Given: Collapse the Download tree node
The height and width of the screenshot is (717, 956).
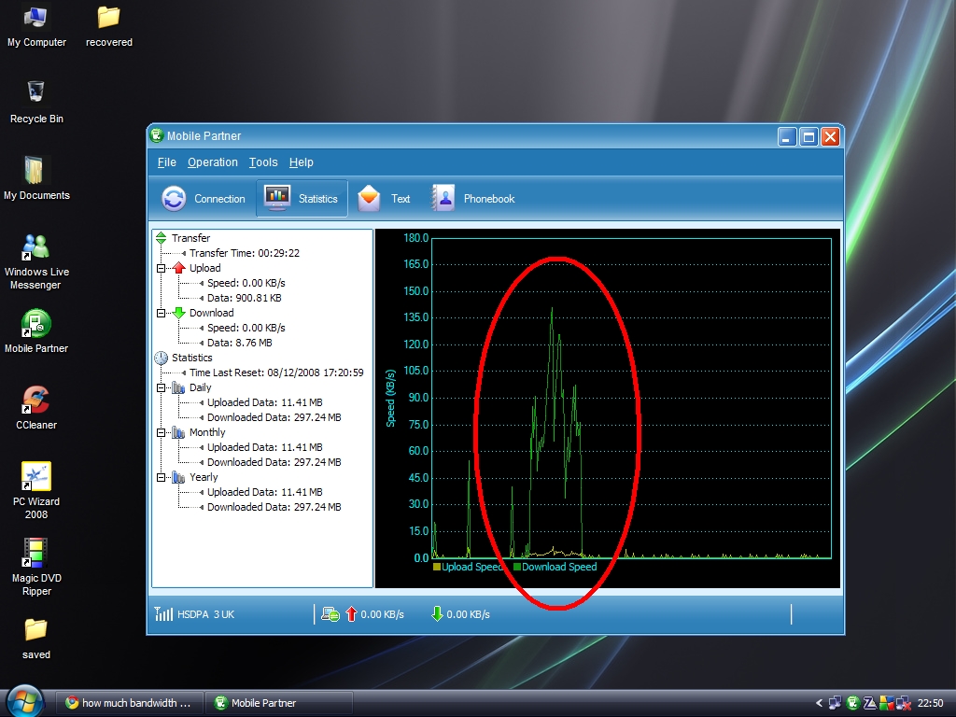Looking at the screenshot, I should (161, 314).
